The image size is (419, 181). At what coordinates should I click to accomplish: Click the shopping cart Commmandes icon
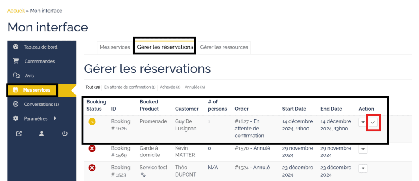(x=16, y=61)
